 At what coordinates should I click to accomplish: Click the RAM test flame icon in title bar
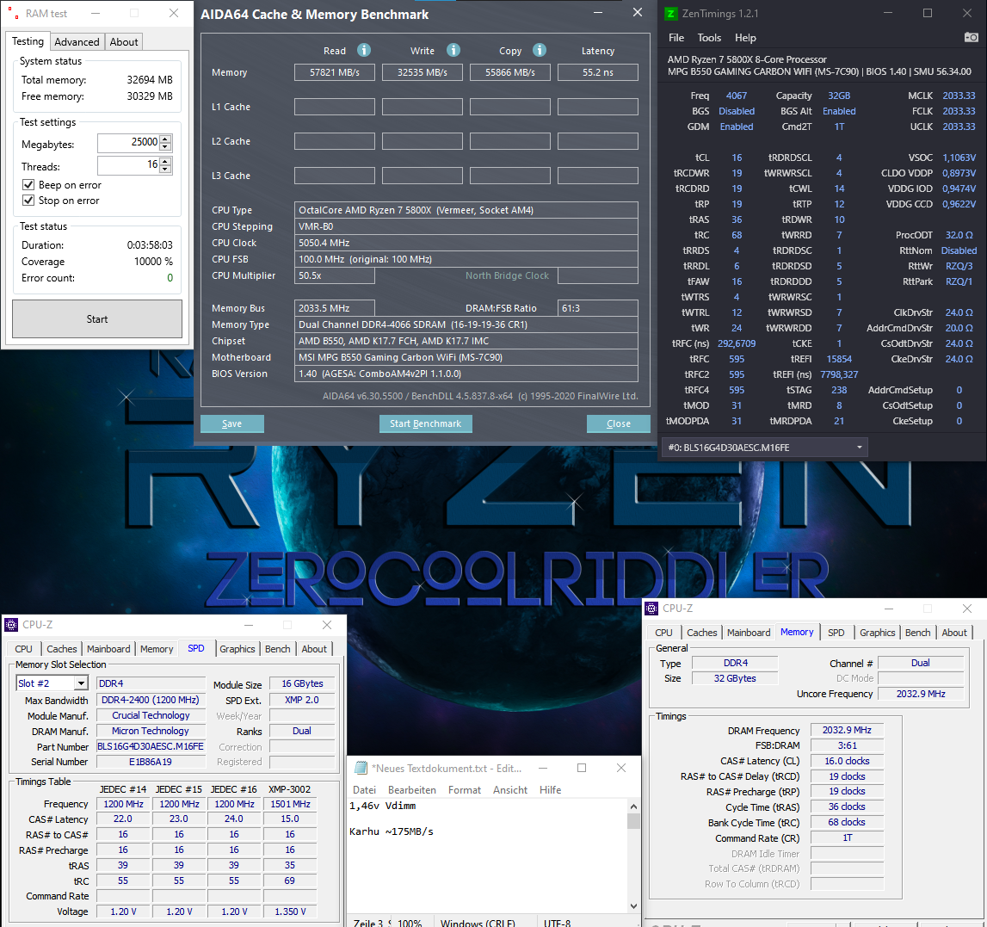pyautogui.click(x=12, y=13)
